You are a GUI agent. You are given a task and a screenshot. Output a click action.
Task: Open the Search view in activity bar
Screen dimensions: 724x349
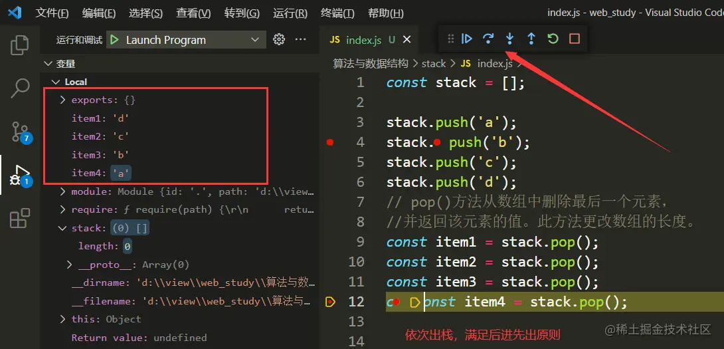19,88
